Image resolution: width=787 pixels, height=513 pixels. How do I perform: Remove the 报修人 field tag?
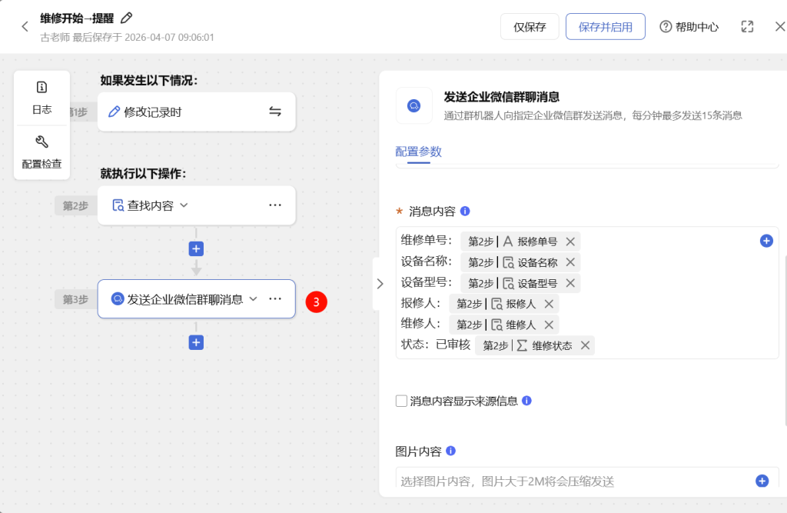[549, 304]
